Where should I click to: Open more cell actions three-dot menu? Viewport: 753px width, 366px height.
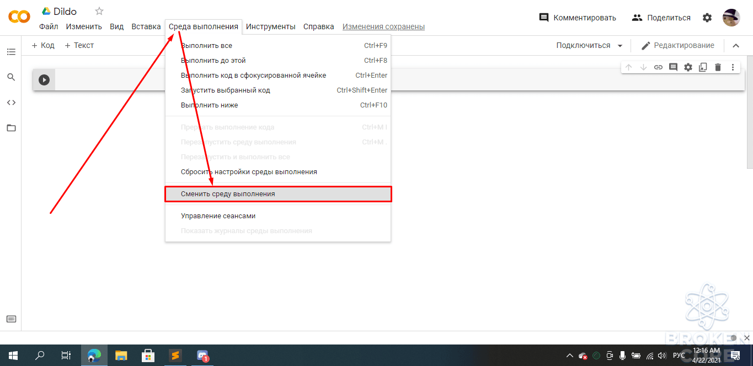pos(733,67)
